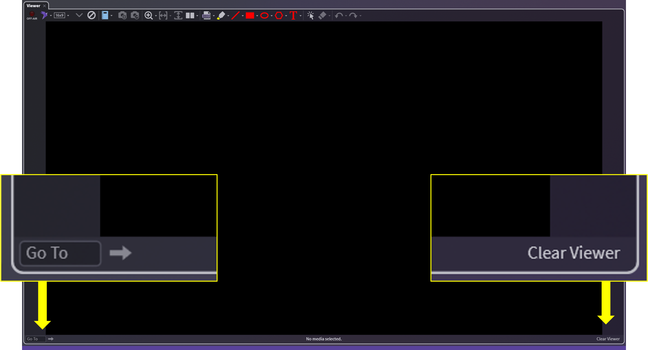
Task: Expand the text tool dropdown arrow
Action: point(301,16)
